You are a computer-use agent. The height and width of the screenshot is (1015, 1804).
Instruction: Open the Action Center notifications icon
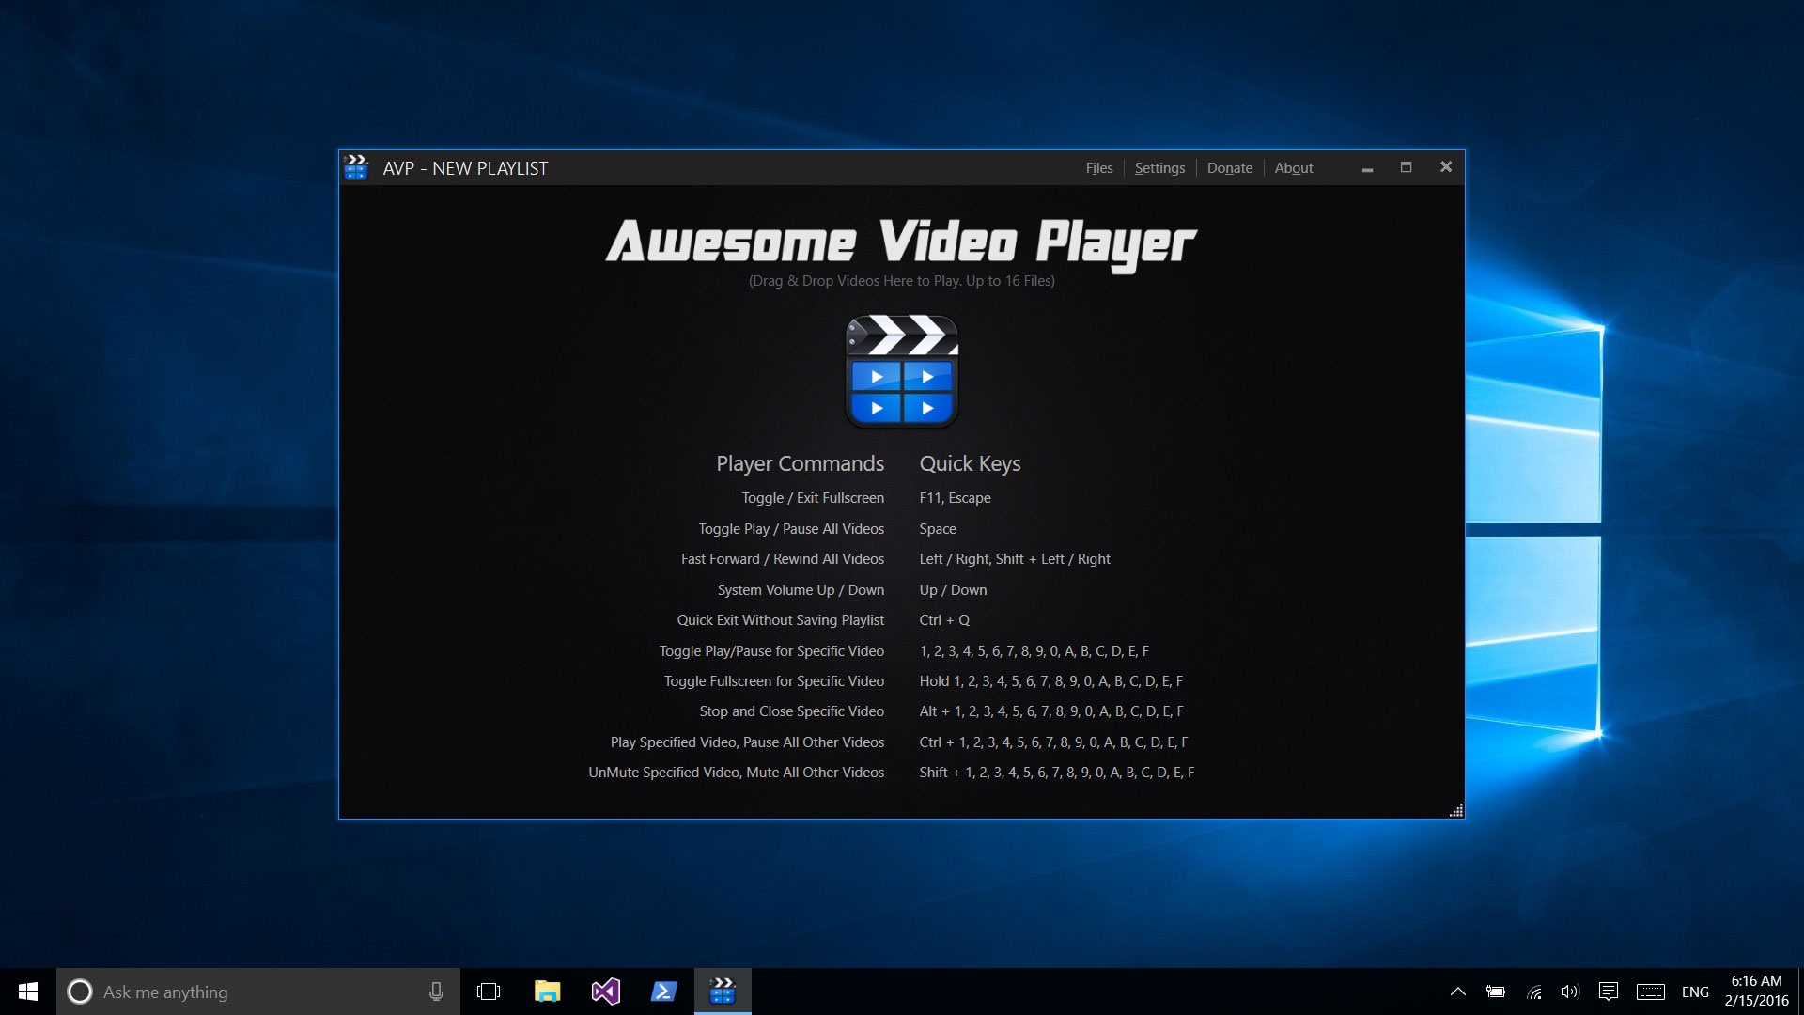[x=1608, y=992]
